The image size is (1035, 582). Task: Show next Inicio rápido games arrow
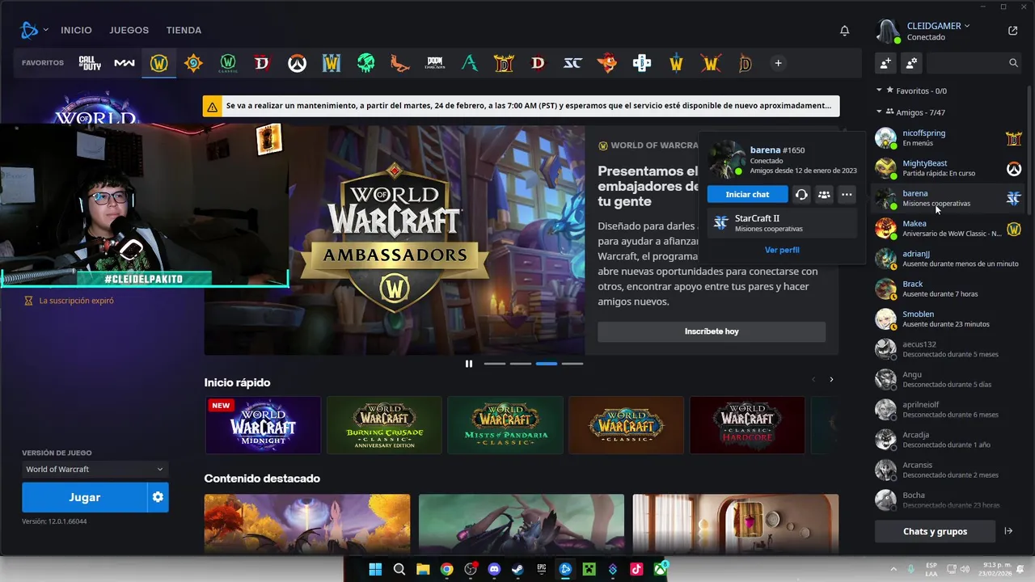point(831,379)
